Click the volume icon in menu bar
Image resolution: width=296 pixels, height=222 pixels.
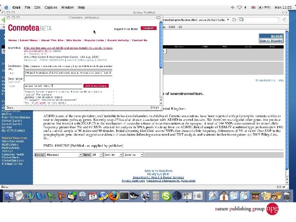click(245, 7)
